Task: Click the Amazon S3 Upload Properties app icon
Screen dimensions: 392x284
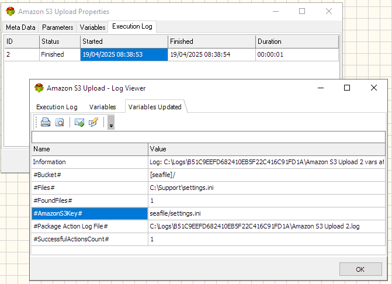Action: tap(11, 12)
